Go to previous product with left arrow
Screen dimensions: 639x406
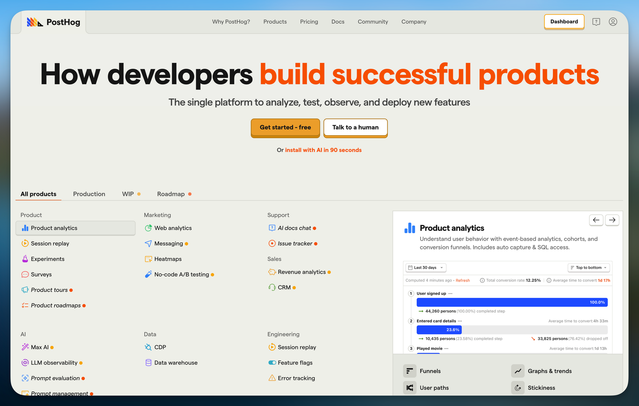click(596, 220)
